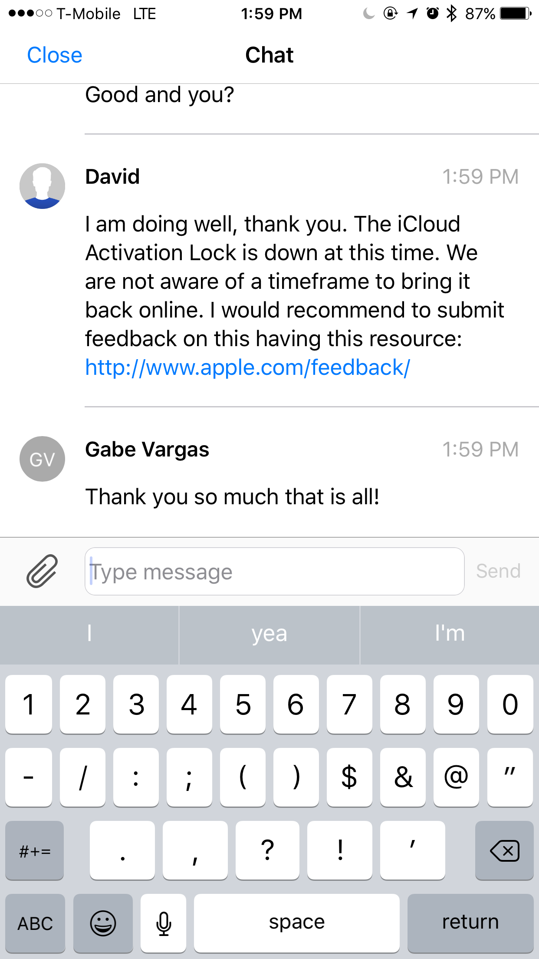Select the "I'm" predictive suggestion
This screenshot has height=959, width=539.
coord(450,635)
